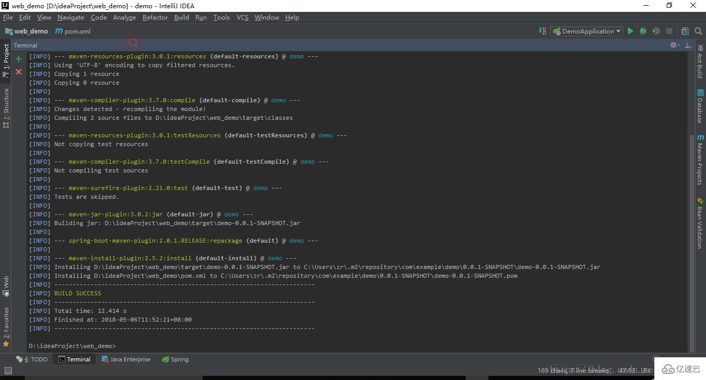The height and width of the screenshot is (380, 706).
Task: Open the Ant Build side panel
Action: tap(700, 61)
